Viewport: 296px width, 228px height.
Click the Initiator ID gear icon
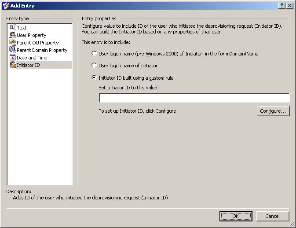coord(13,65)
